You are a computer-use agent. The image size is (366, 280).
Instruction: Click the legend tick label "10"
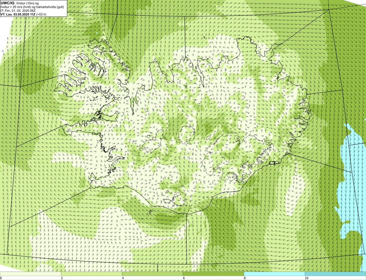click(307, 278)
